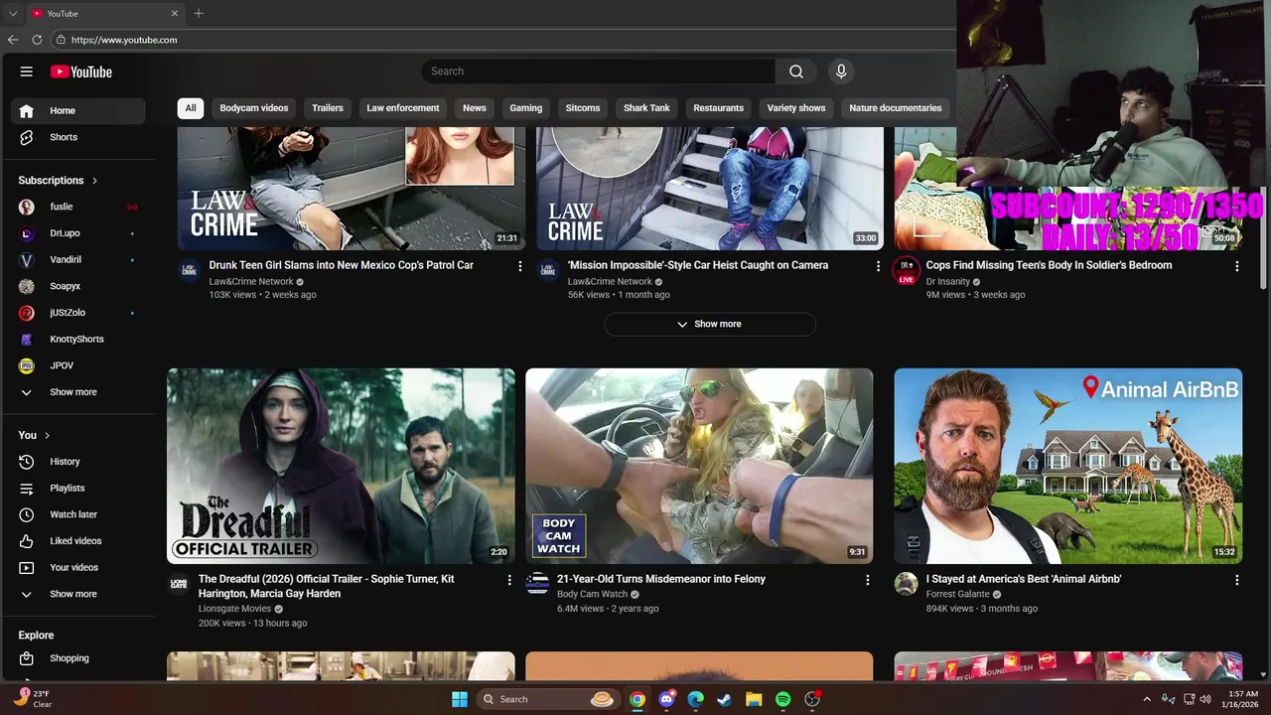Open more options for Animal Airbnb video
Viewport: 1271px width, 715px height.
[1236, 580]
